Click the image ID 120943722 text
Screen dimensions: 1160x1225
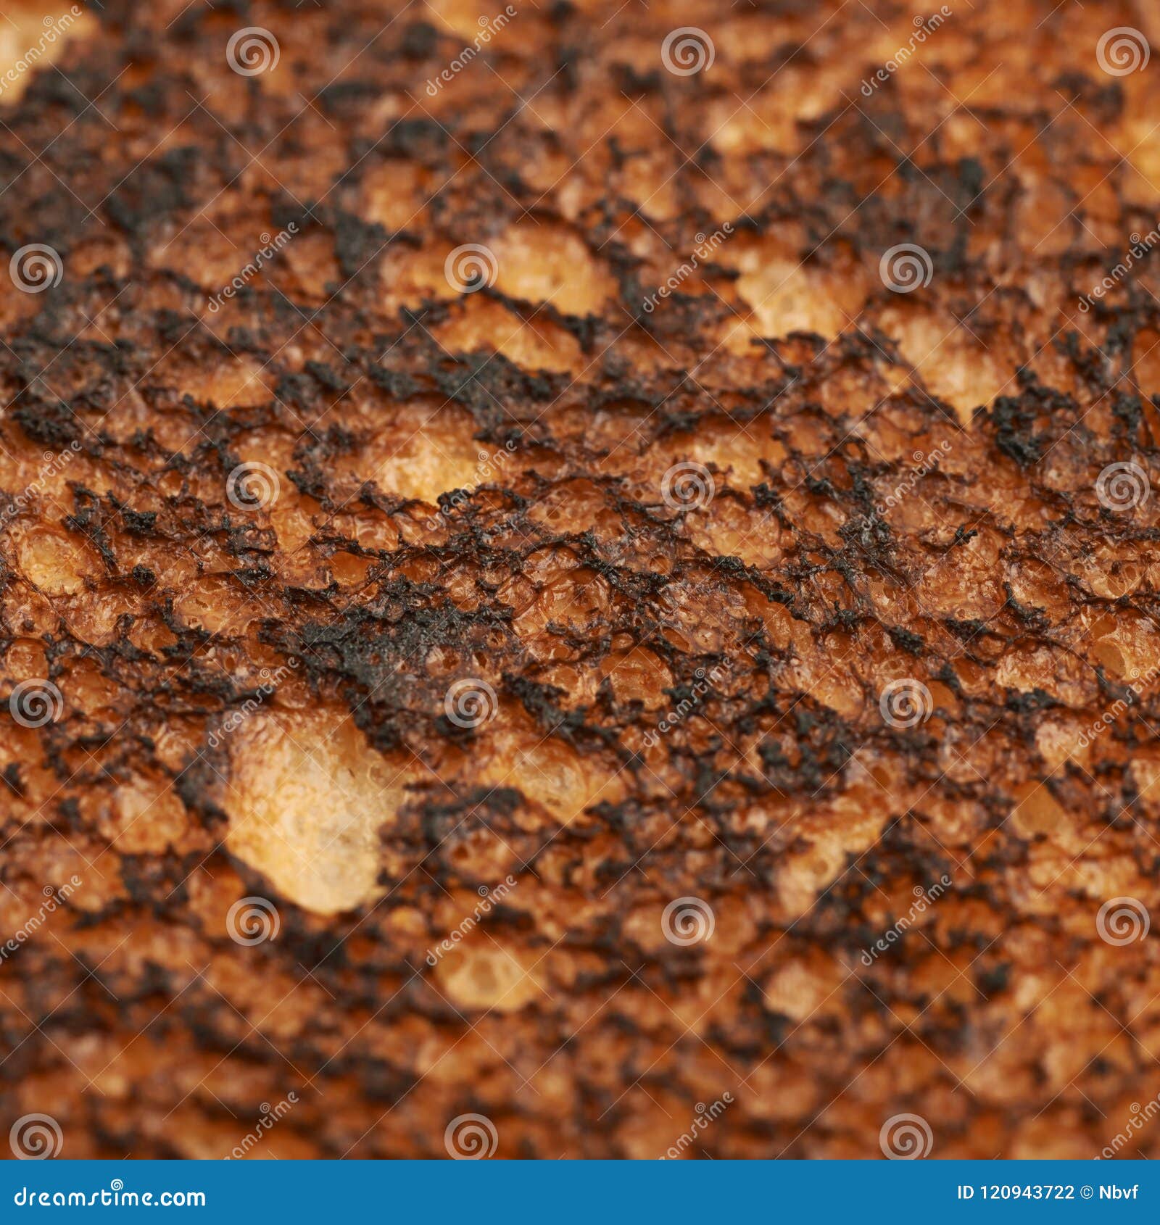click(1015, 1192)
